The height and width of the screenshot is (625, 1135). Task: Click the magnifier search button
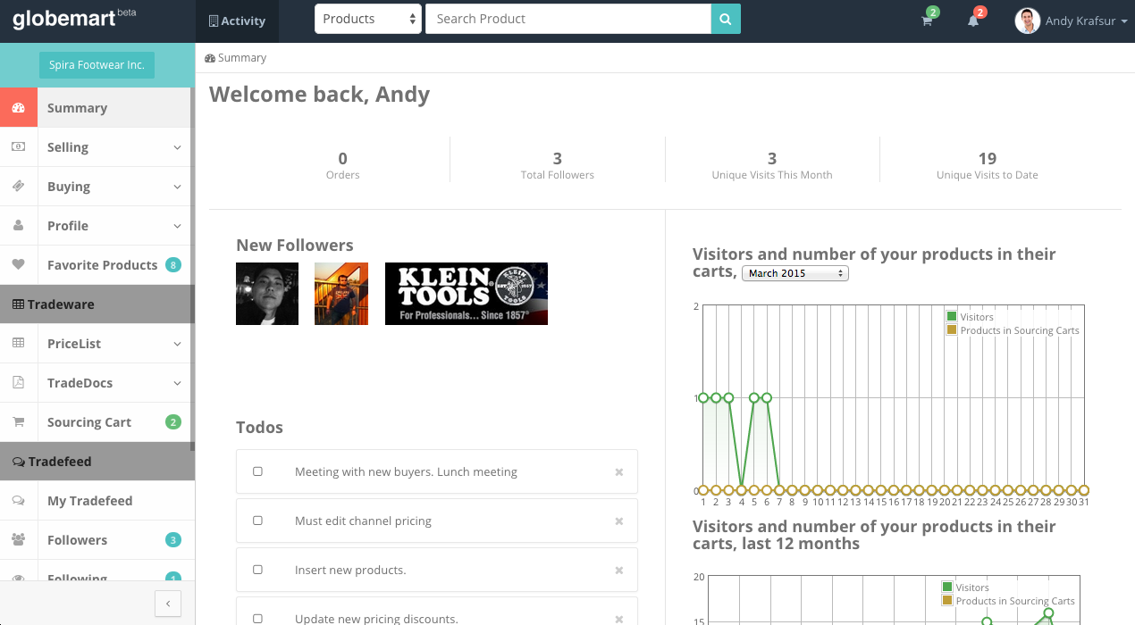pos(726,19)
